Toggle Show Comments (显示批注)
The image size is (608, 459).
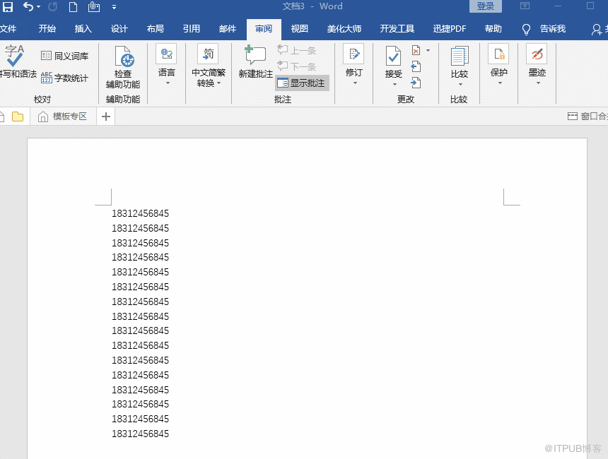[302, 83]
